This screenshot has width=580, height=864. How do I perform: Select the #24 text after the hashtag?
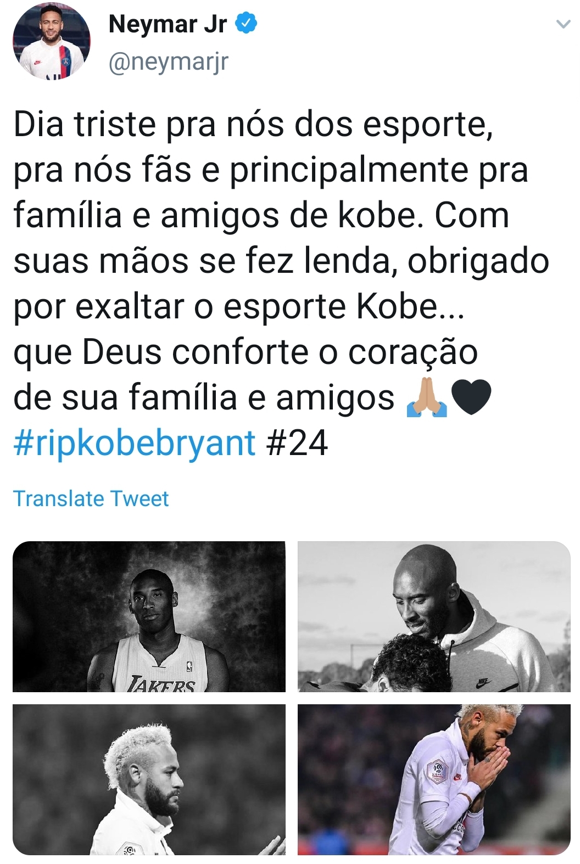pyautogui.click(x=297, y=442)
